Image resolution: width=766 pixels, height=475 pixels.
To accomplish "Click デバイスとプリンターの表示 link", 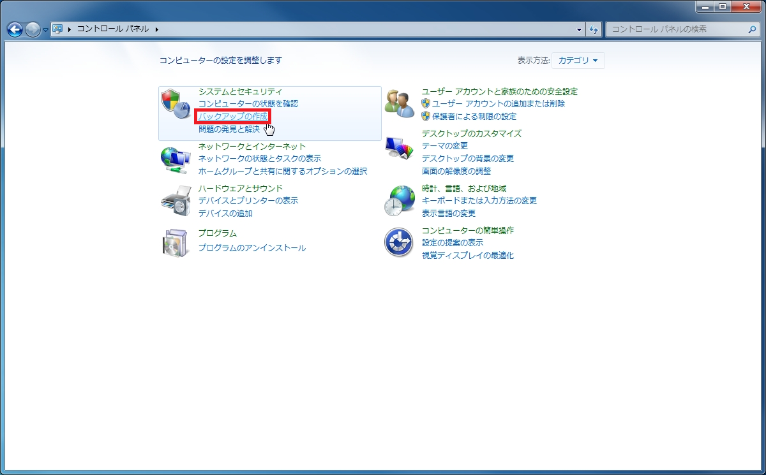I will coord(248,200).
